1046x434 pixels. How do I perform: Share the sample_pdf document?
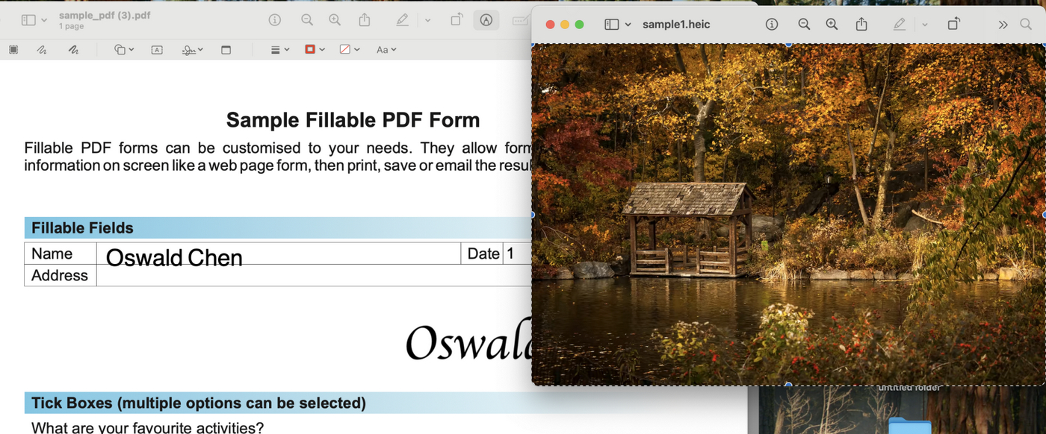(x=364, y=20)
